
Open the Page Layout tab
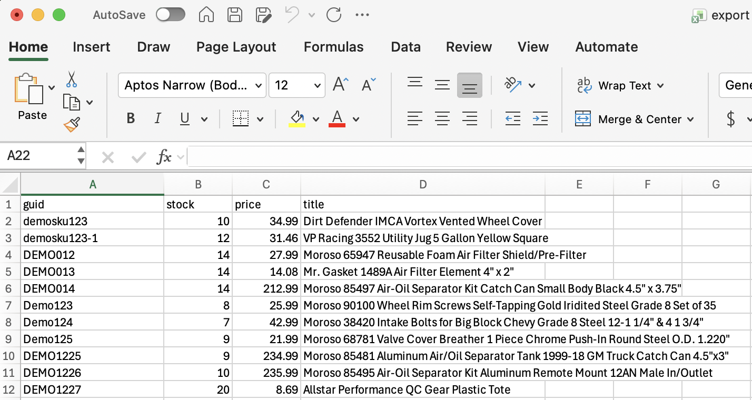[236, 47]
